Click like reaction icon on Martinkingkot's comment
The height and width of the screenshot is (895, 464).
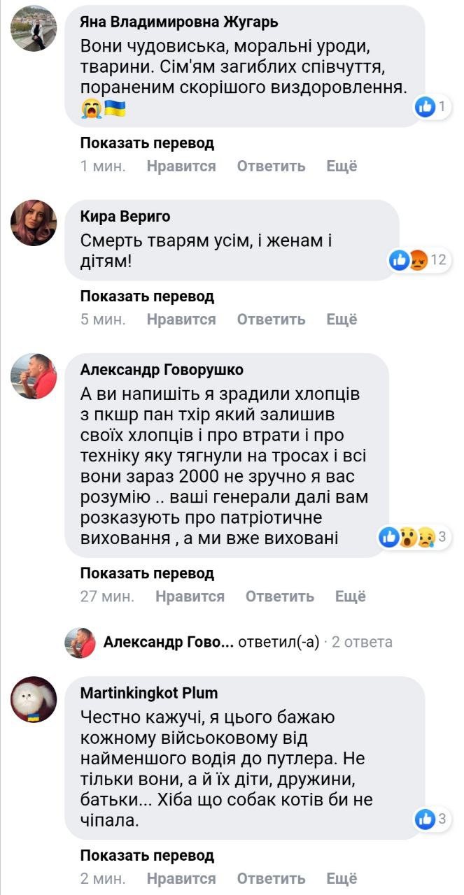pyautogui.click(x=425, y=819)
